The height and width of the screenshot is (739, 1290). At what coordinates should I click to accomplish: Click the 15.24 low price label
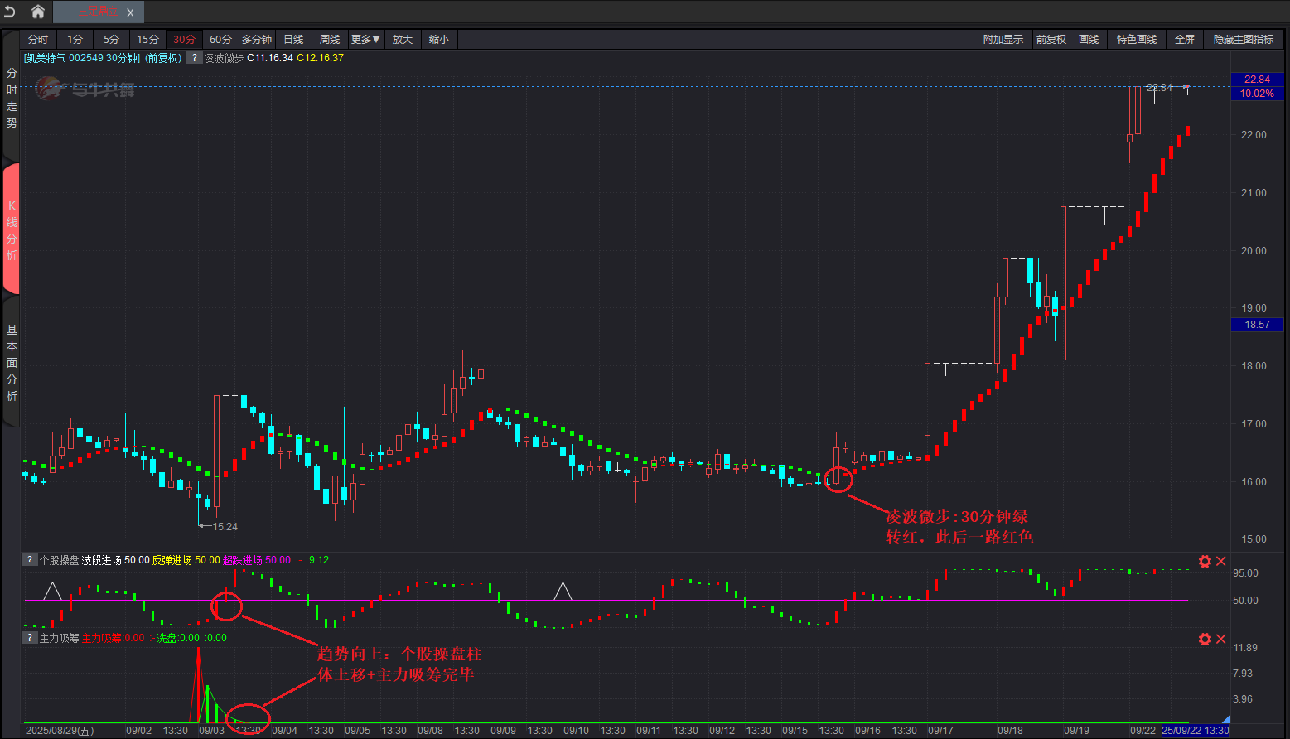(x=225, y=527)
